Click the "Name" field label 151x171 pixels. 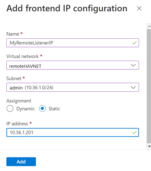coord(13,34)
